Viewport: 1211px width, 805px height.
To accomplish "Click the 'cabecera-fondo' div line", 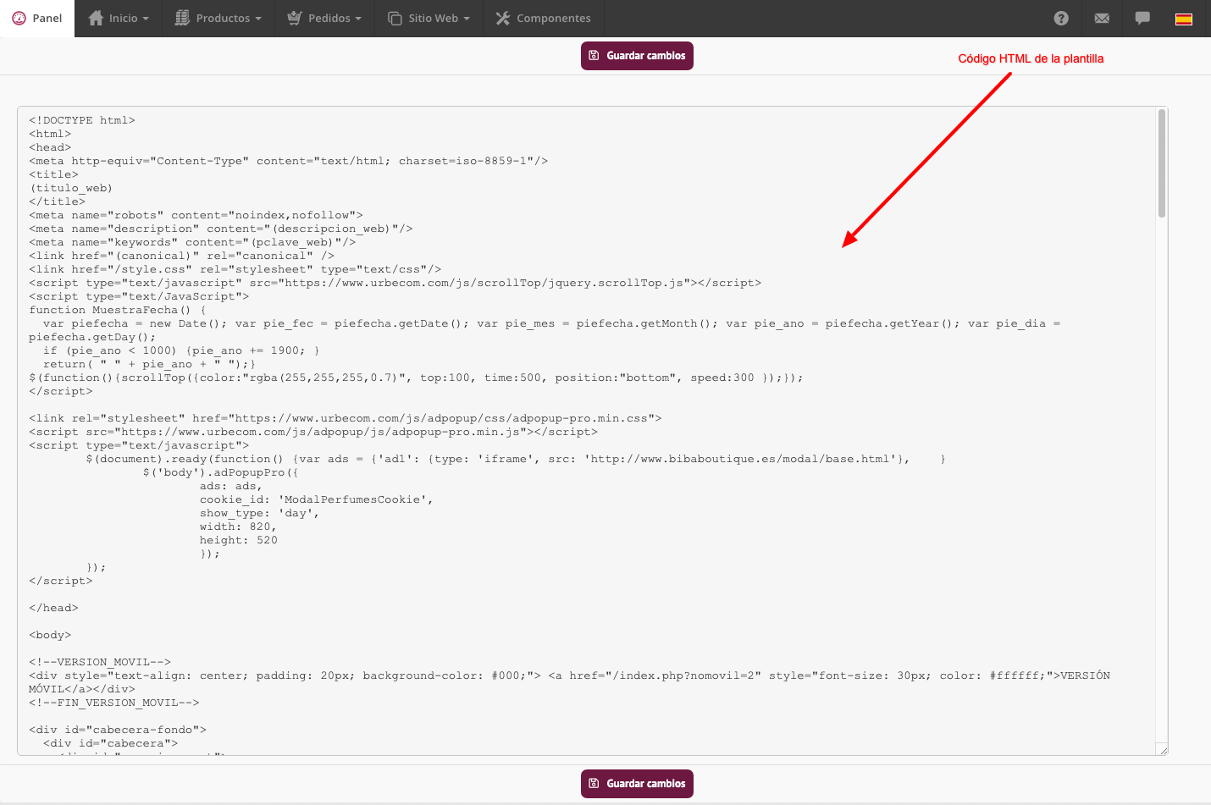I will coord(118,730).
